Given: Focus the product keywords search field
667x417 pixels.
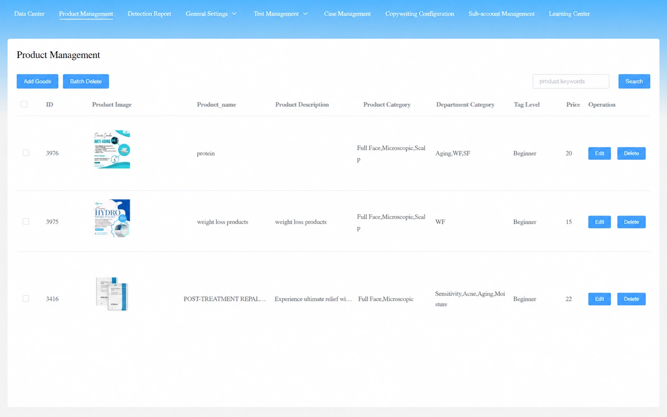Looking at the screenshot, I should coord(571,82).
